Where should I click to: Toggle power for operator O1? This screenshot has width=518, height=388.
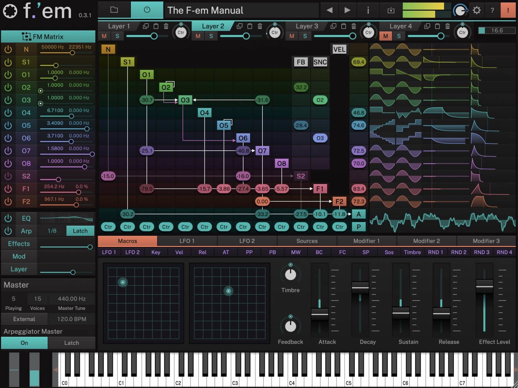point(8,75)
